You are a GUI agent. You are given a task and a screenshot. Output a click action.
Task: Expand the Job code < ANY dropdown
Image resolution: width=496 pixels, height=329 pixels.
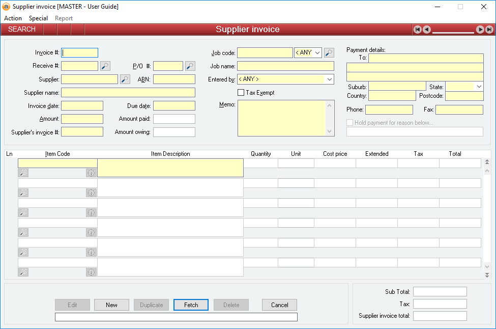(317, 52)
